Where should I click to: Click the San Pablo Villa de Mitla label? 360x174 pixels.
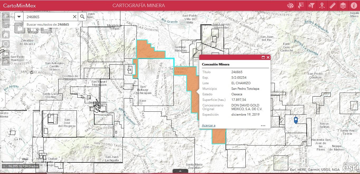click(x=190, y=19)
